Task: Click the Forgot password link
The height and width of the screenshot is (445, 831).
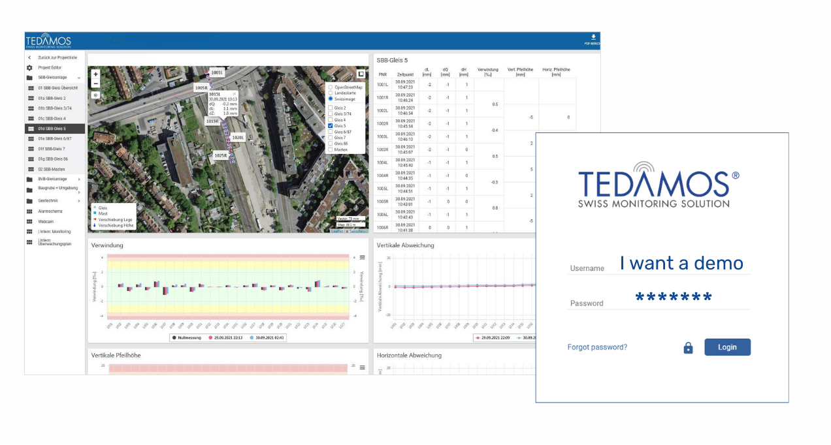Action: 597,347
